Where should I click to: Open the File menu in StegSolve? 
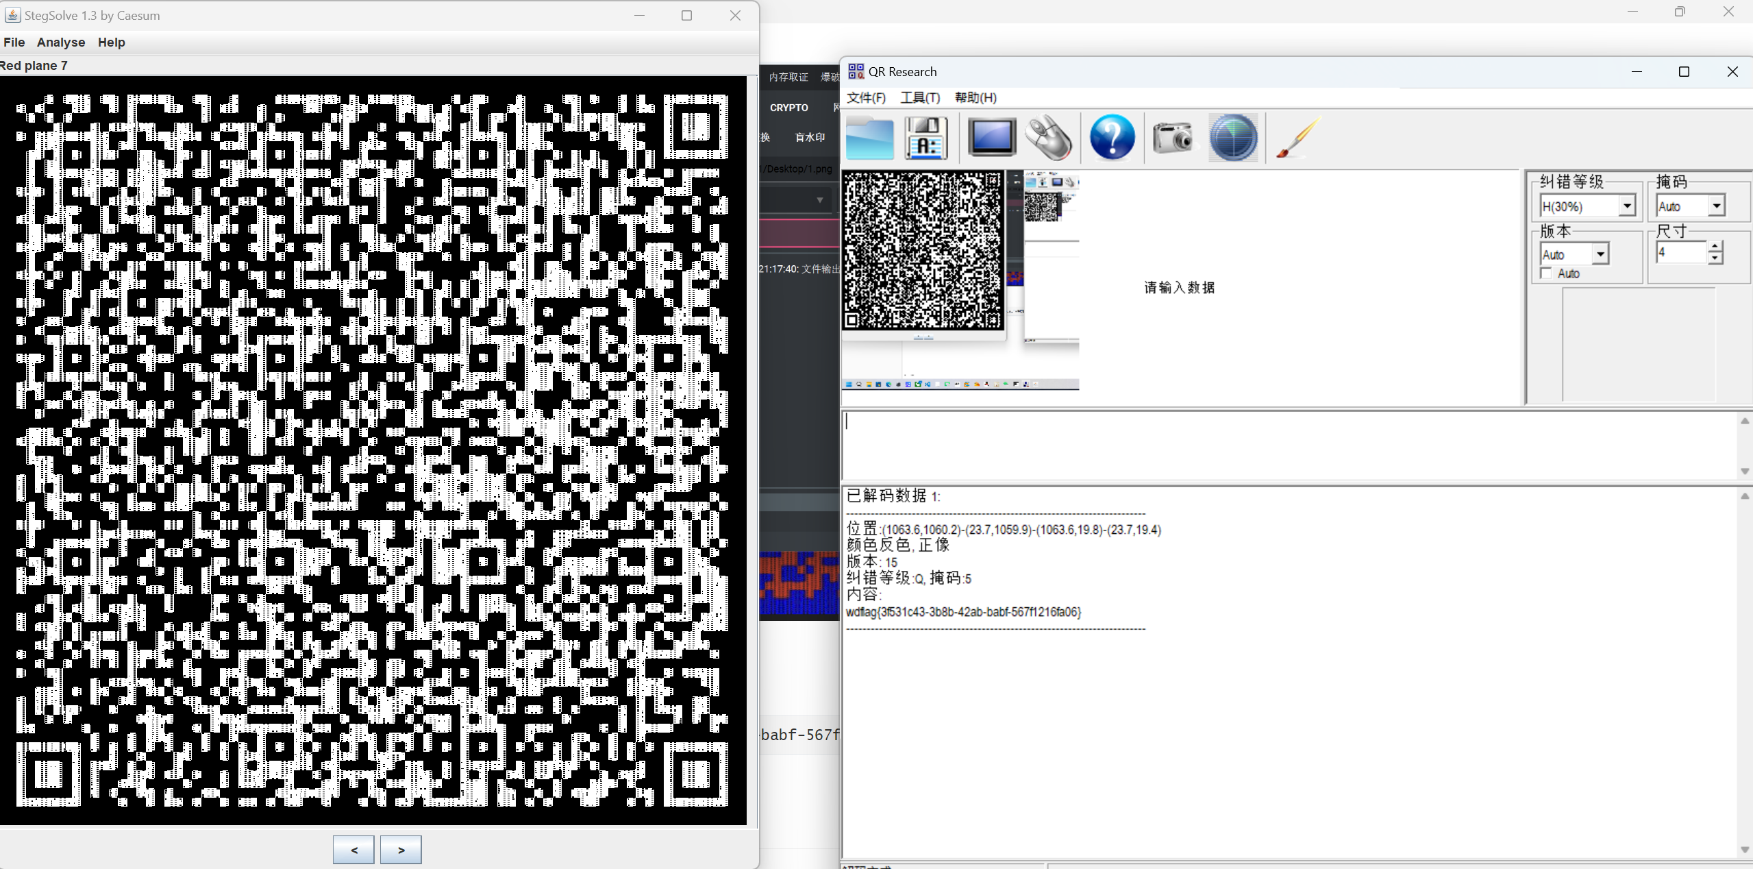click(14, 42)
